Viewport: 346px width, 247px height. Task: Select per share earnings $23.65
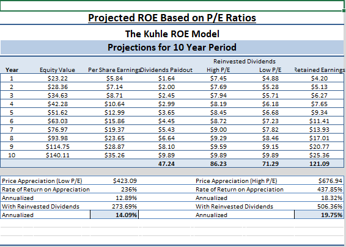114,138
